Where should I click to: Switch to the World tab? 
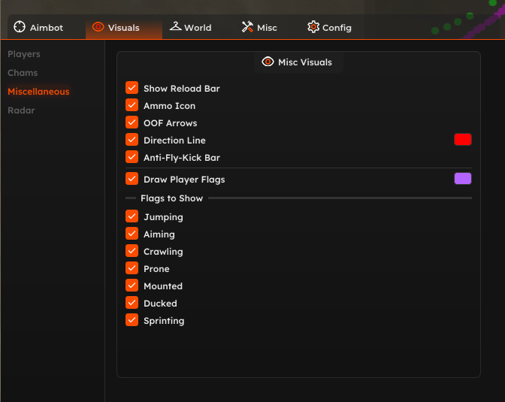point(191,27)
